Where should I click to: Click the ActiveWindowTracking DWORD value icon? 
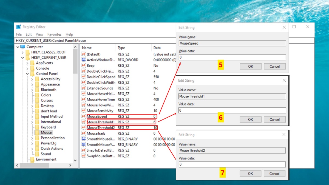click(x=84, y=60)
